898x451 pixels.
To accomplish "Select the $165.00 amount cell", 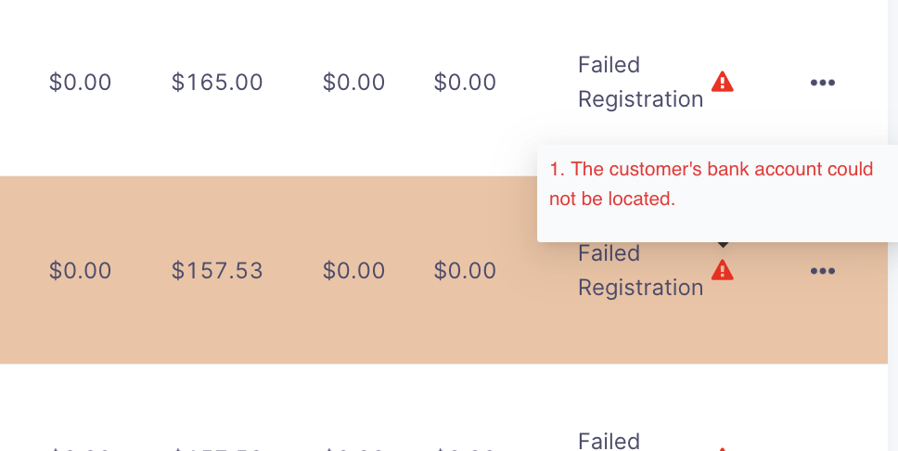I will [x=217, y=83].
